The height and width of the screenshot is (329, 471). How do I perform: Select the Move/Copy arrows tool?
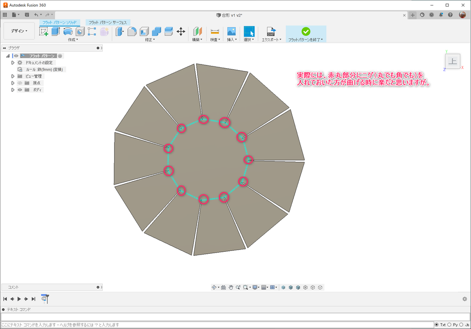(181, 32)
